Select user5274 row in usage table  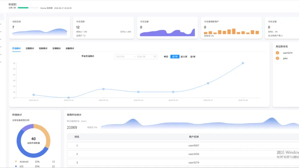click(183, 162)
